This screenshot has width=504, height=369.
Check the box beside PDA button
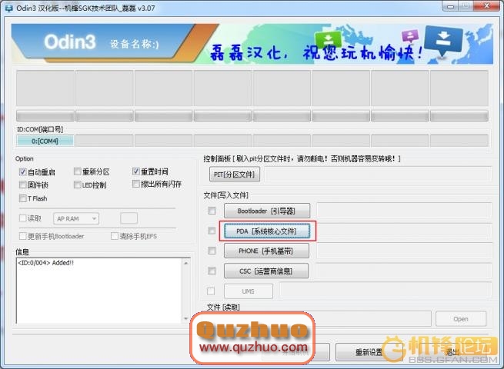pos(212,231)
